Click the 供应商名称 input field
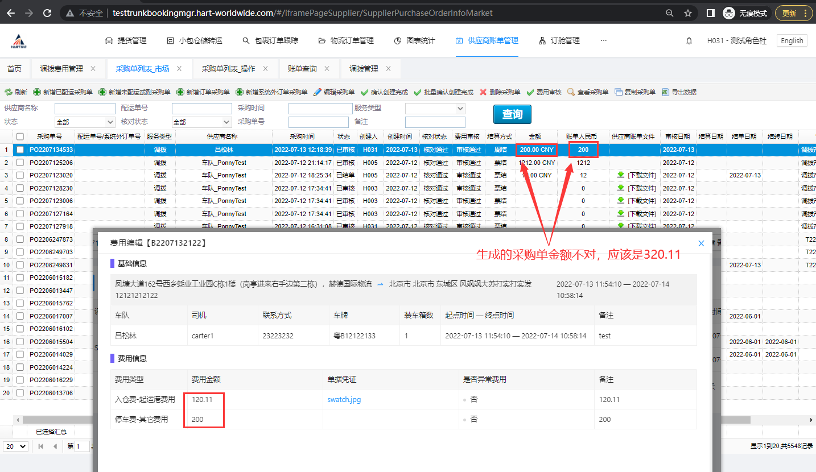Viewport: 816px width, 472px height. click(x=85, y=108)
